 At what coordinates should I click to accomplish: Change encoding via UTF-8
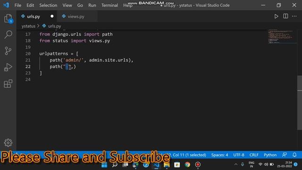pos(239,155)
